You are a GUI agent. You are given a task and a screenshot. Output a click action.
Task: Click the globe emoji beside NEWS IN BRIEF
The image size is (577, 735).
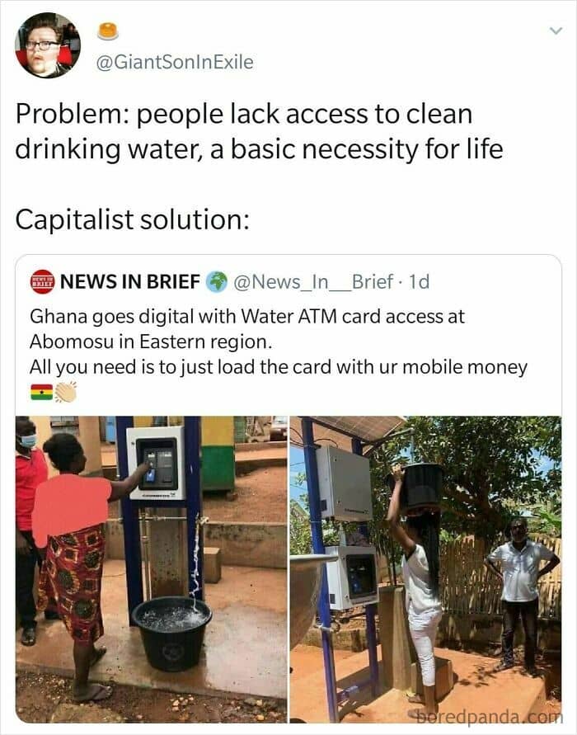(217, 282)
